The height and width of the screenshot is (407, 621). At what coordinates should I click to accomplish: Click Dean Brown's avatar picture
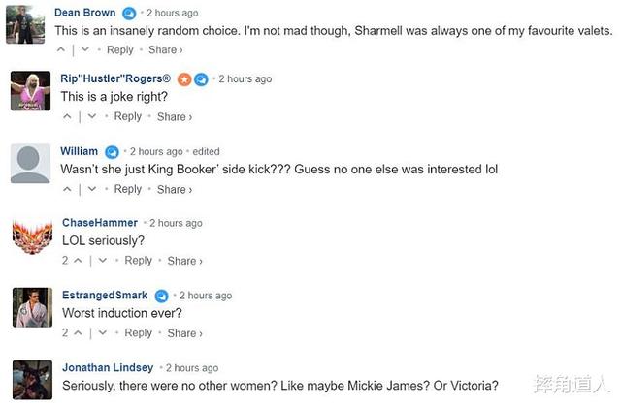coord(26,25)
